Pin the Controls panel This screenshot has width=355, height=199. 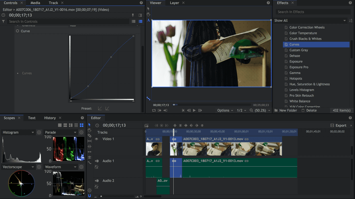133,15
